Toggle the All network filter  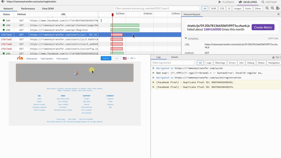[x=205, y=8]
